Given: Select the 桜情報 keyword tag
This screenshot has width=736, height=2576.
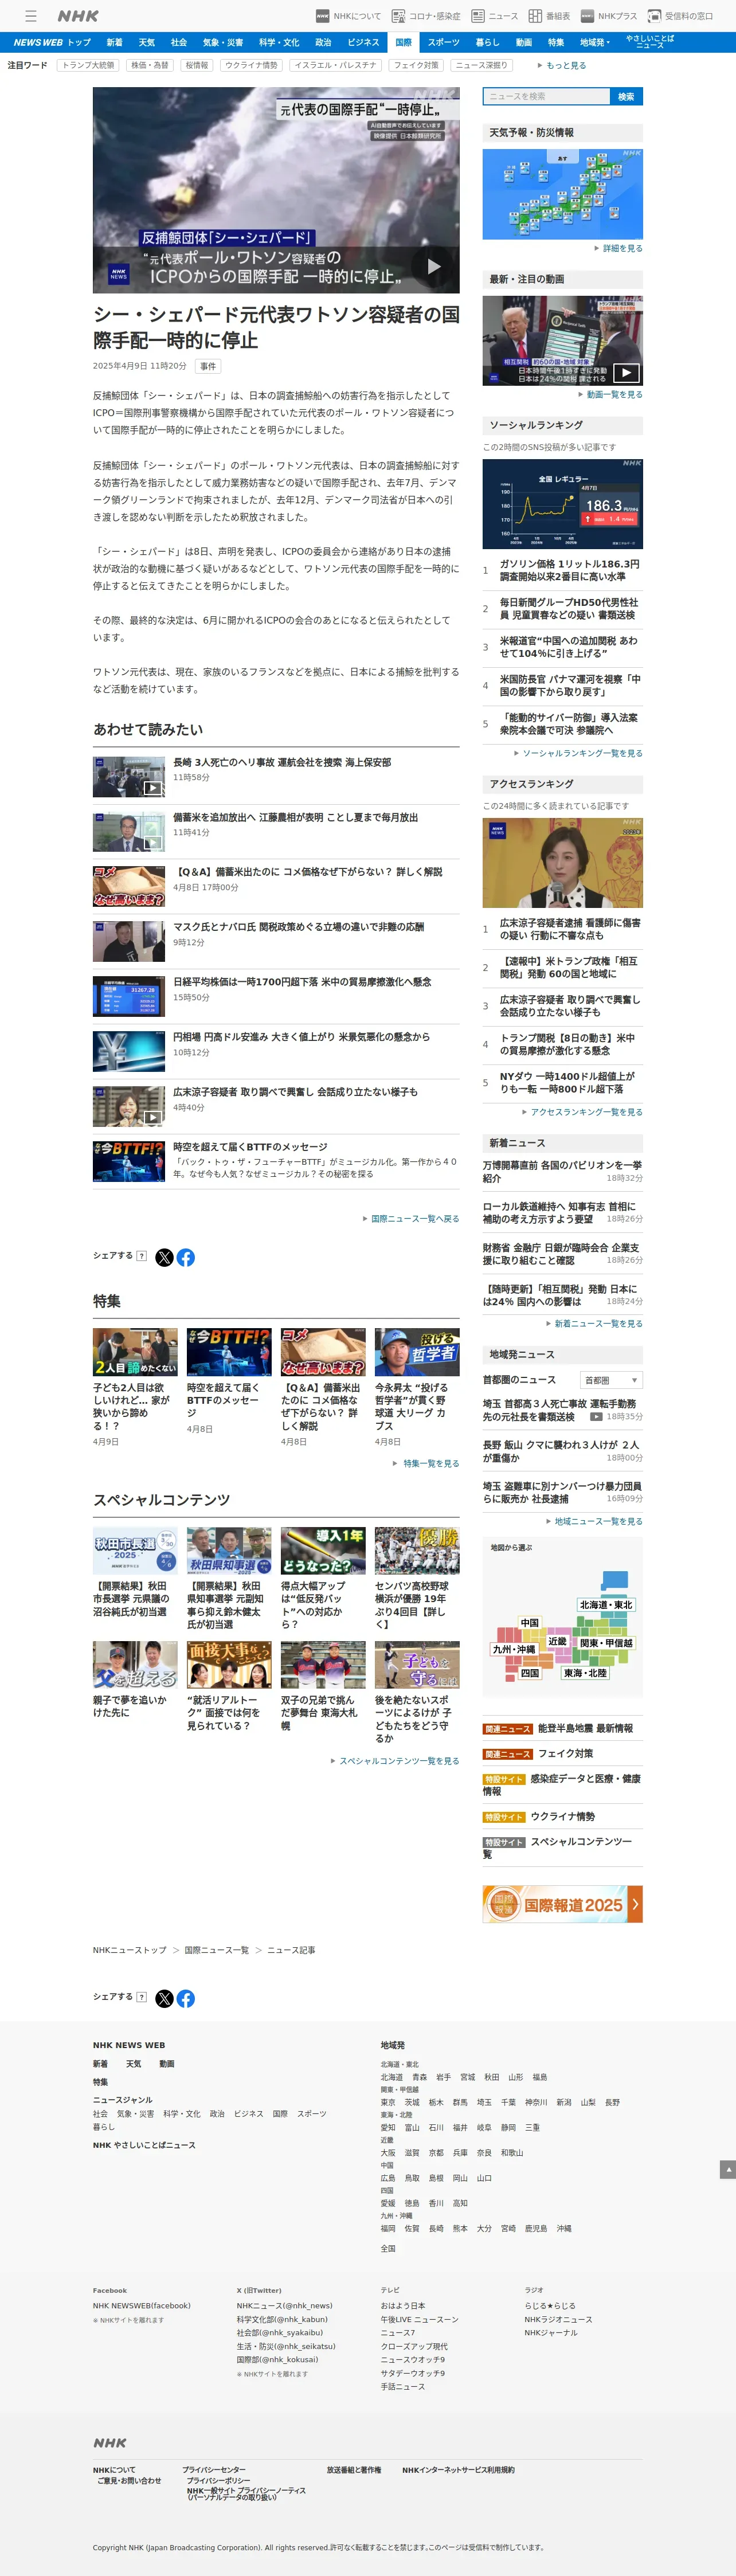Looking at the screenshot, I should point(196,65).
